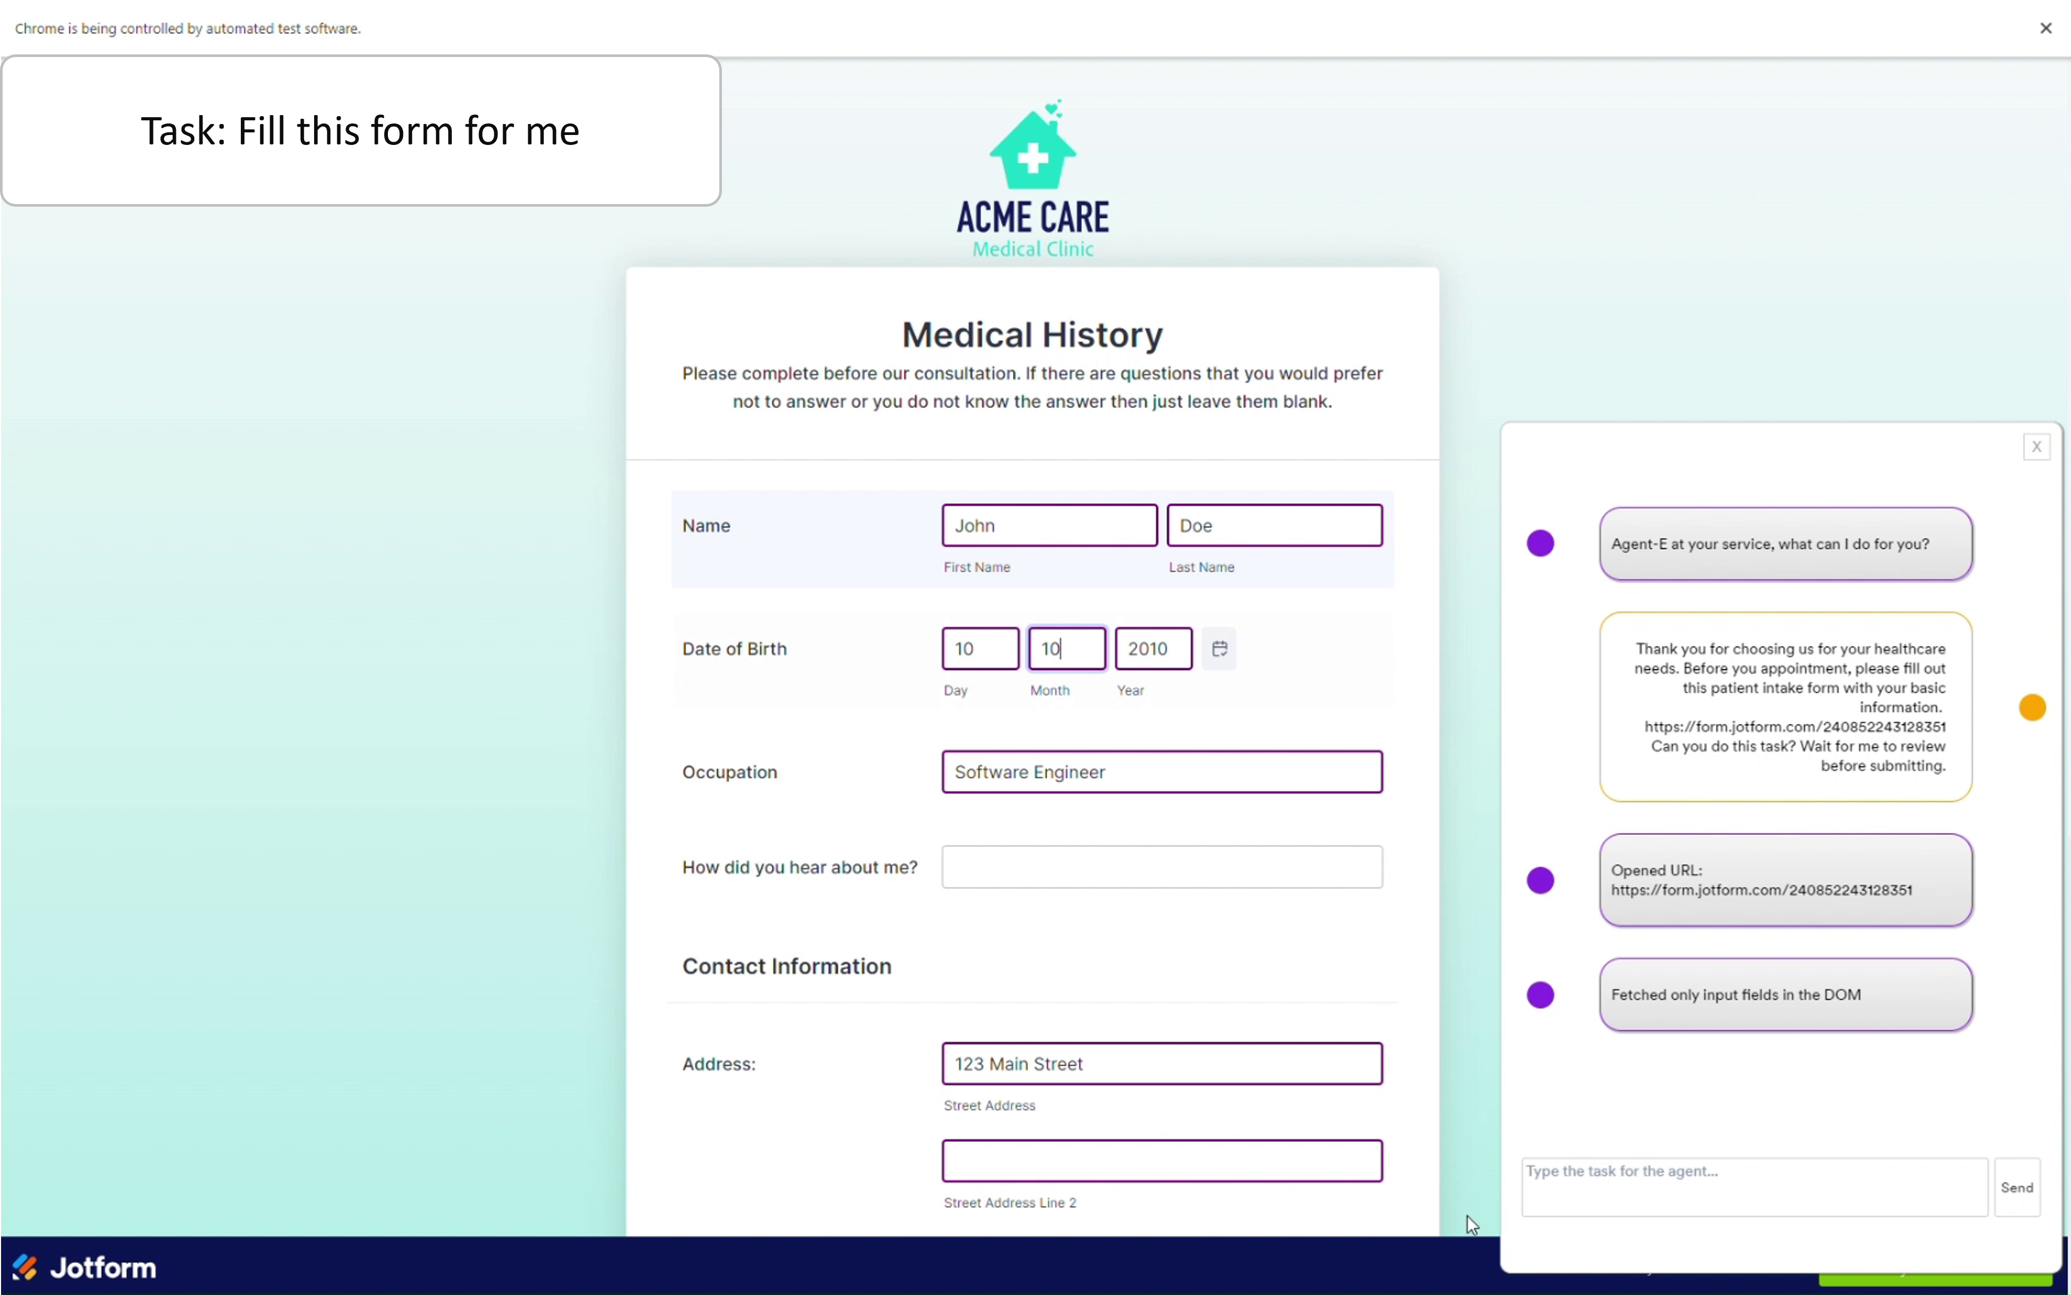
Task: Click the Occupation input field
Action: pos(1161,772)
